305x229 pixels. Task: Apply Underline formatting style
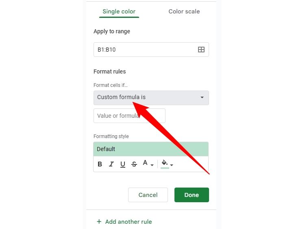point(123,164)
